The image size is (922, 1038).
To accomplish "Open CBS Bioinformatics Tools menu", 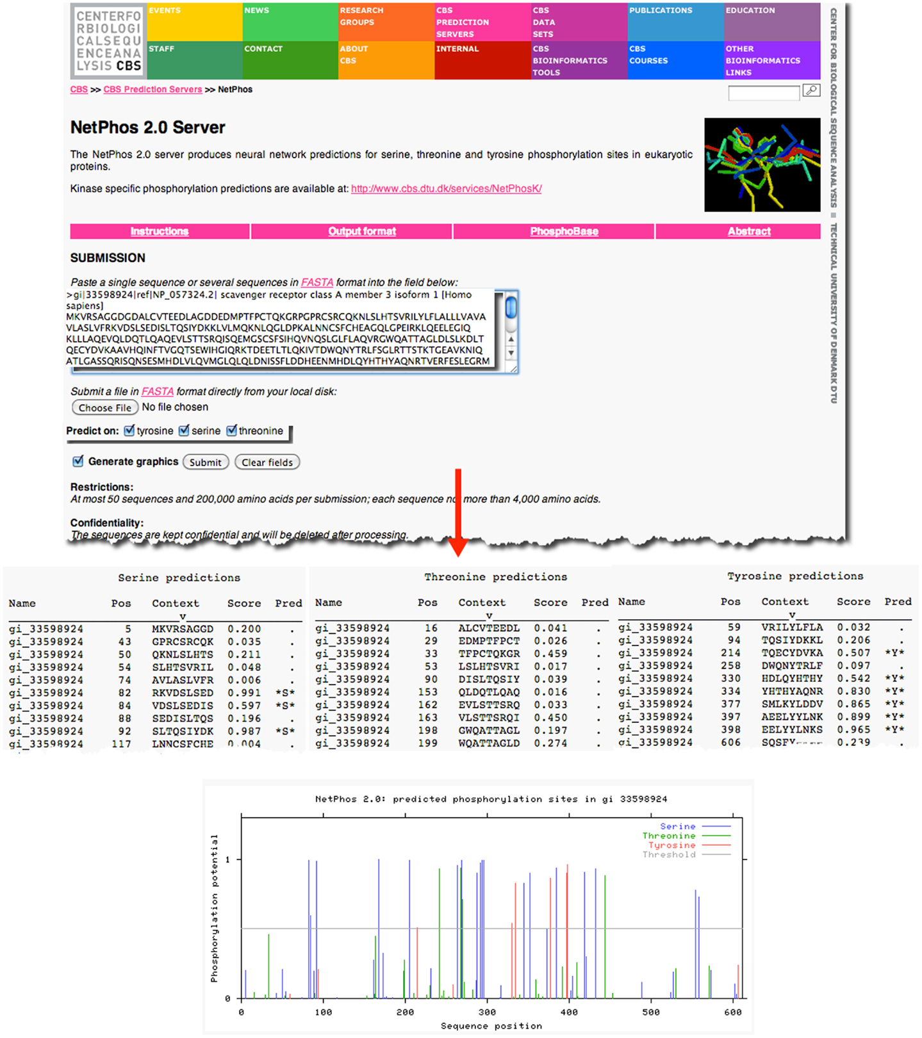I will tap(579, 60).
